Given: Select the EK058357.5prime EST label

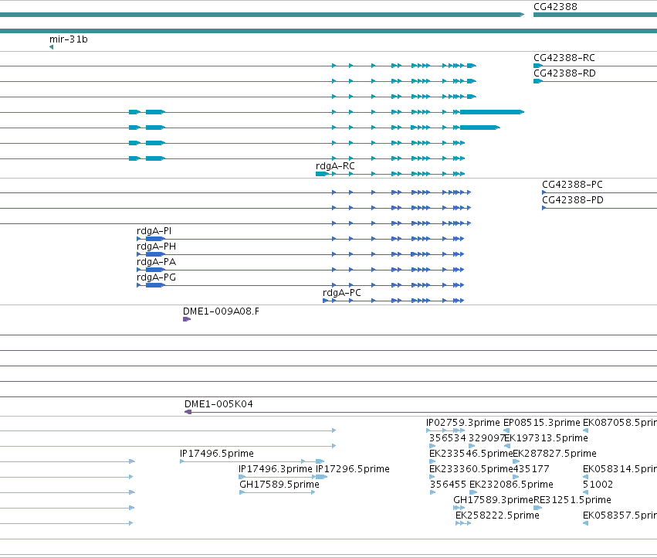Looking at the screenshot, I should click(x=620, y=515).
